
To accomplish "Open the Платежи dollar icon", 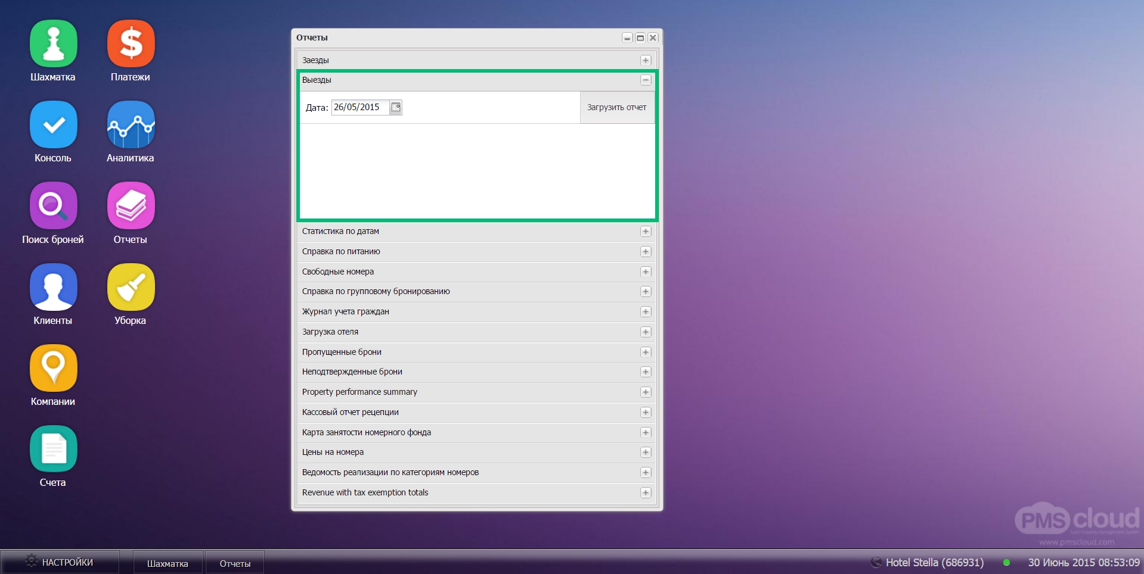I will (x=131, y=44).
